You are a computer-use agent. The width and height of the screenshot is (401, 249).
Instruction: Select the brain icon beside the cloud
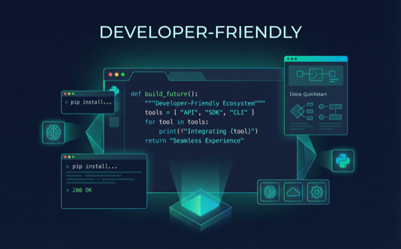[270, 192]
